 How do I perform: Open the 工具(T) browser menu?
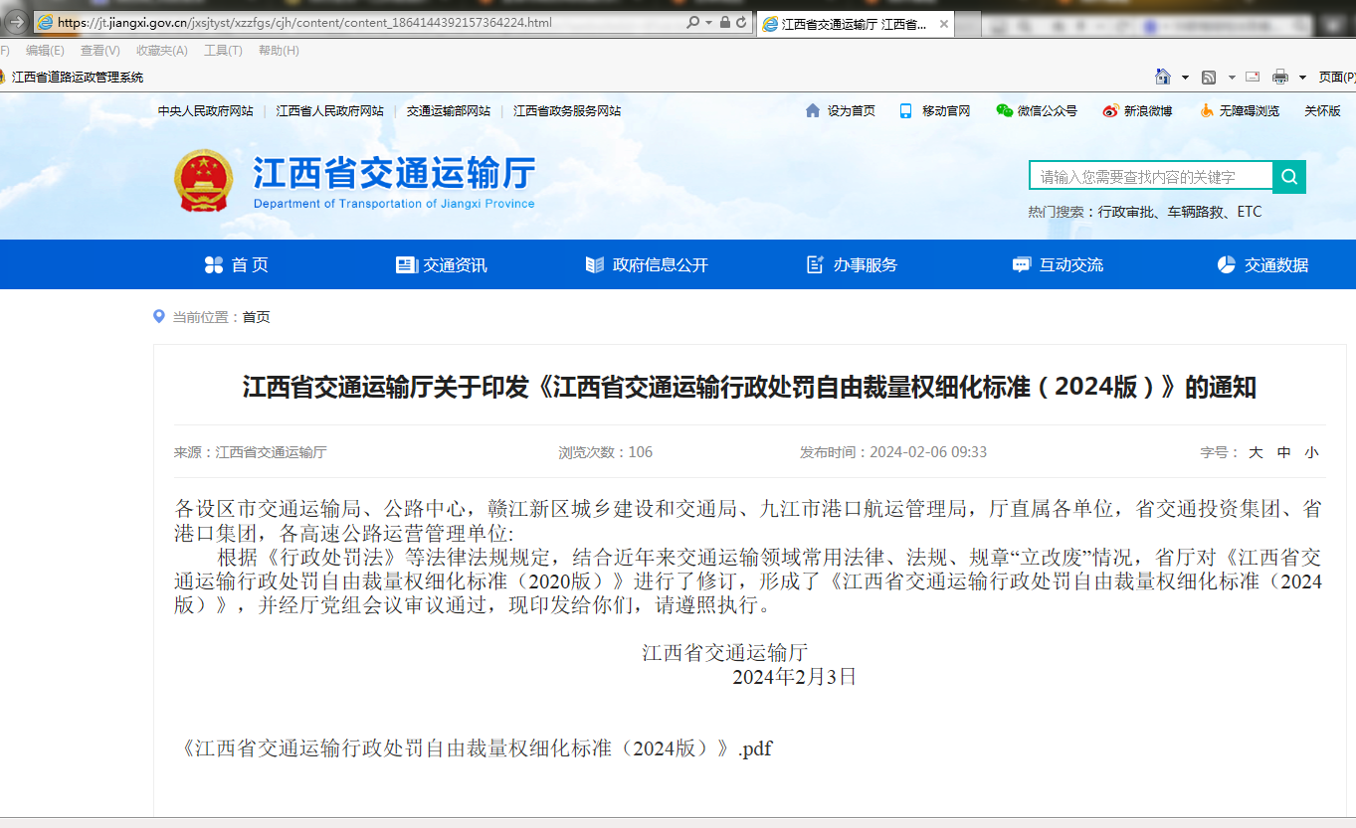[x=223, y=51]
